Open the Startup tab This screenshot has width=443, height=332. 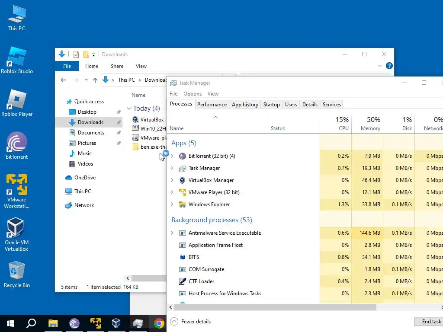click(272, 105)
